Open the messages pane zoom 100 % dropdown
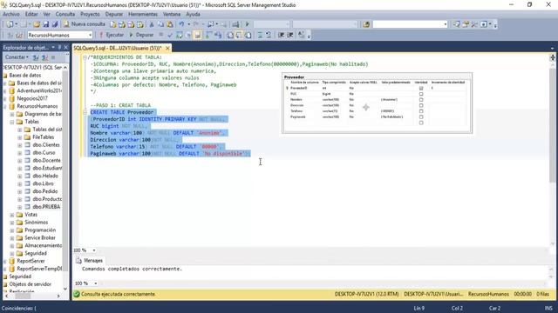 pos(95,283)
